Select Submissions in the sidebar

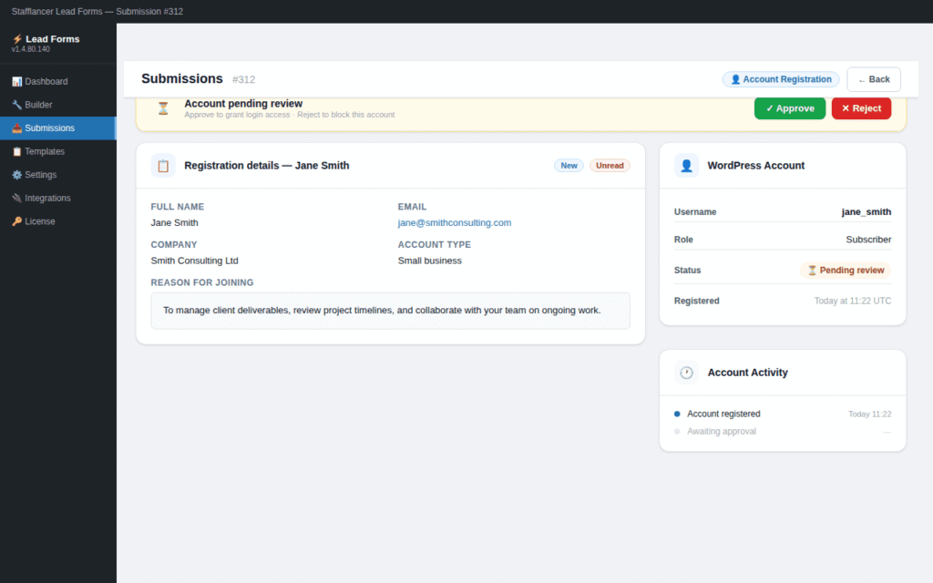click(x=58, y=128)
